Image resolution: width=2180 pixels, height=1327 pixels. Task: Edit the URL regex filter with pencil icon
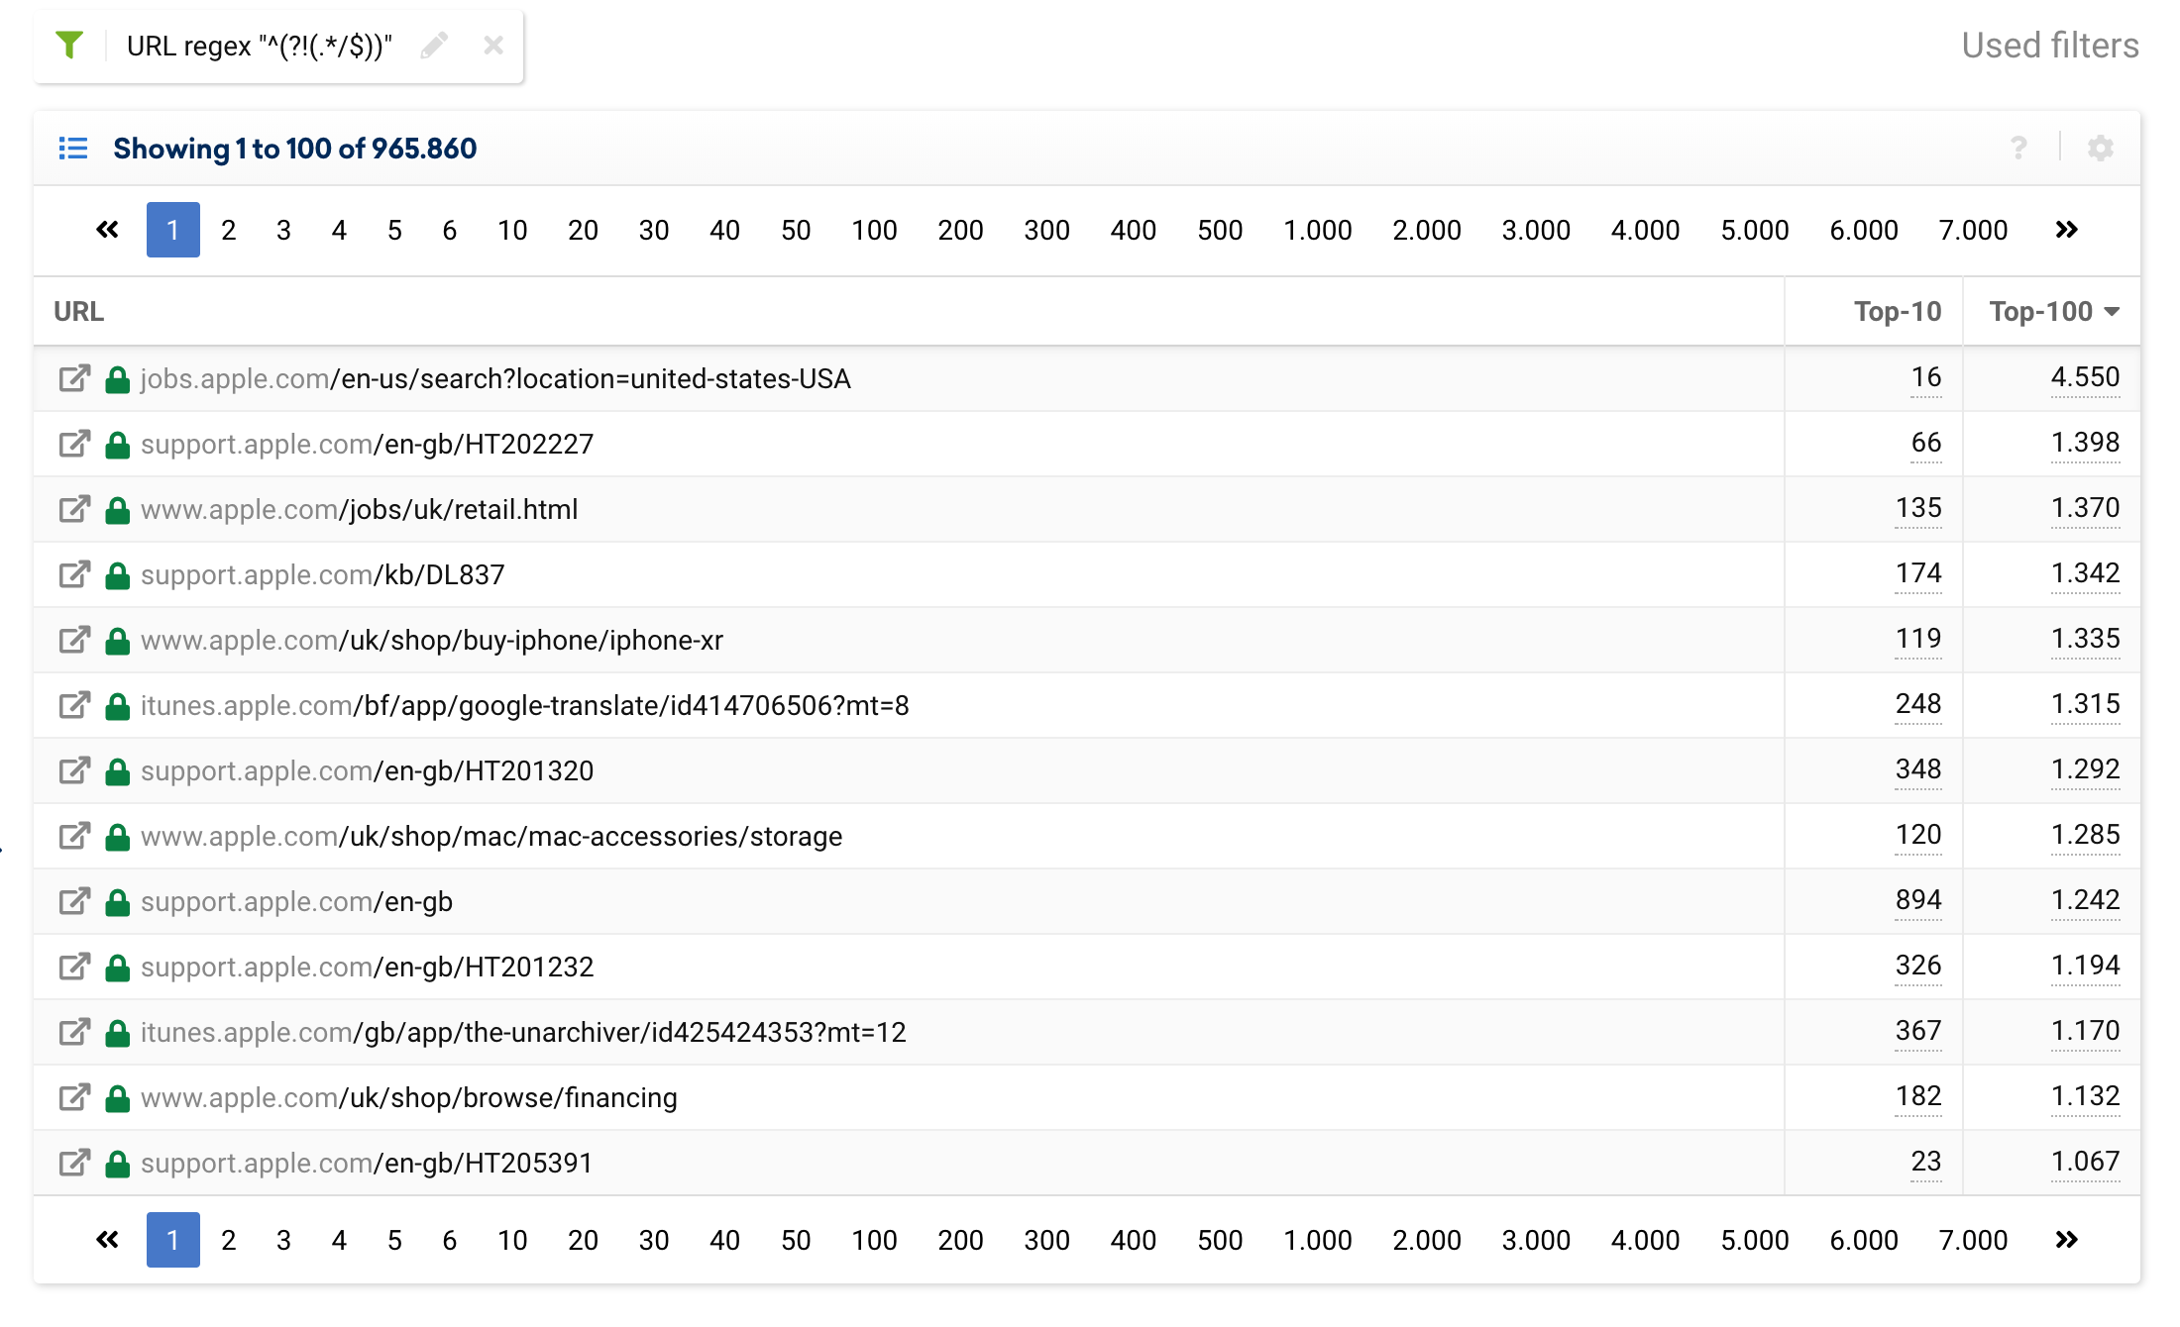[x=434, y=46]
